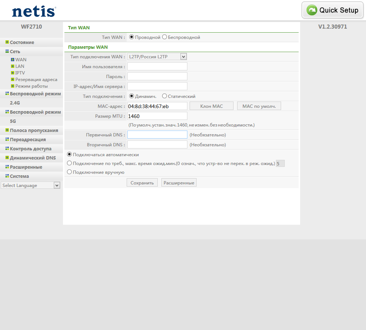Focus the Вторичный DNS field
Image resolution: width=366 pixels, height=330 pixels.
[157, 144]
